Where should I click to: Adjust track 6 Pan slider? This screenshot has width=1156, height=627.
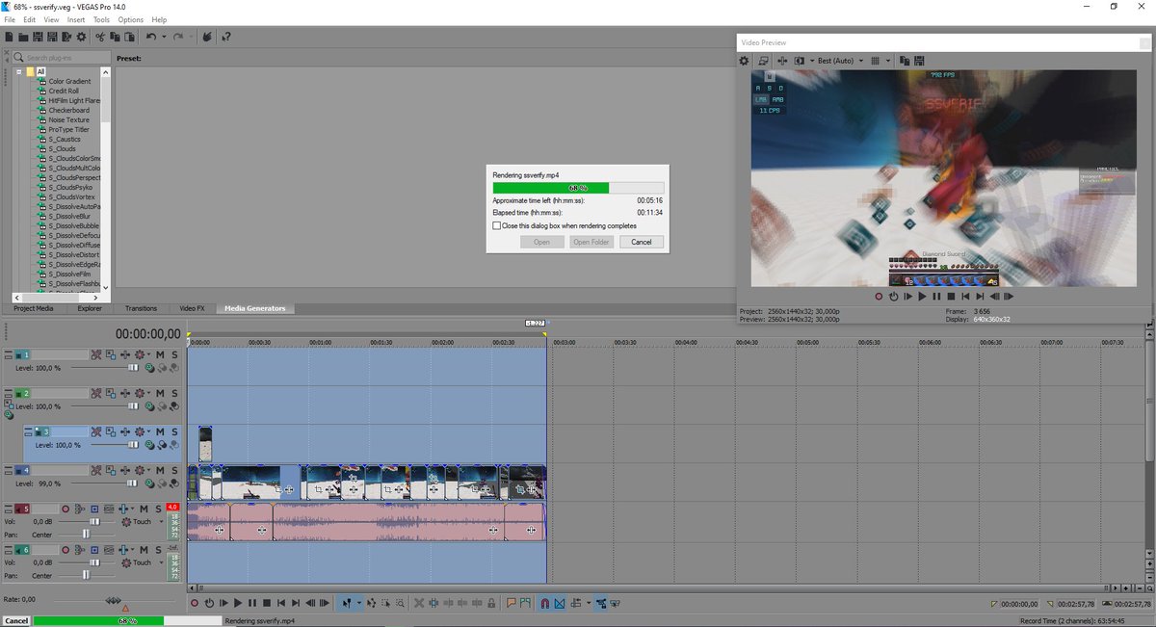pos(87,575)
